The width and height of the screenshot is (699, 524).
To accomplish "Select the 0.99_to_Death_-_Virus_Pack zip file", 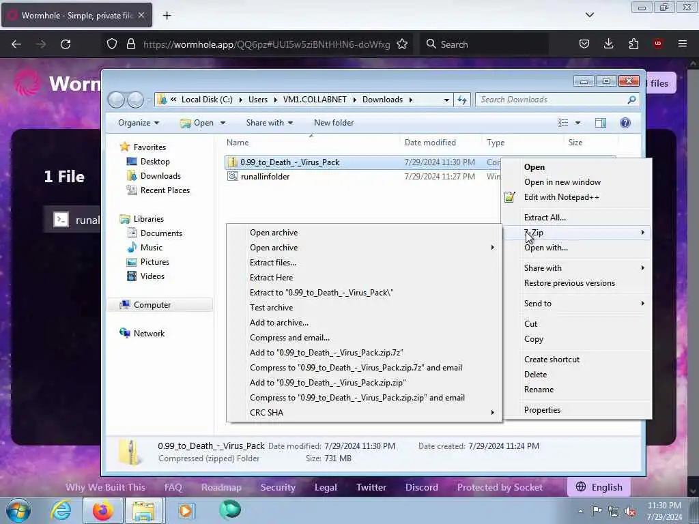I will [x=289, y=162].
